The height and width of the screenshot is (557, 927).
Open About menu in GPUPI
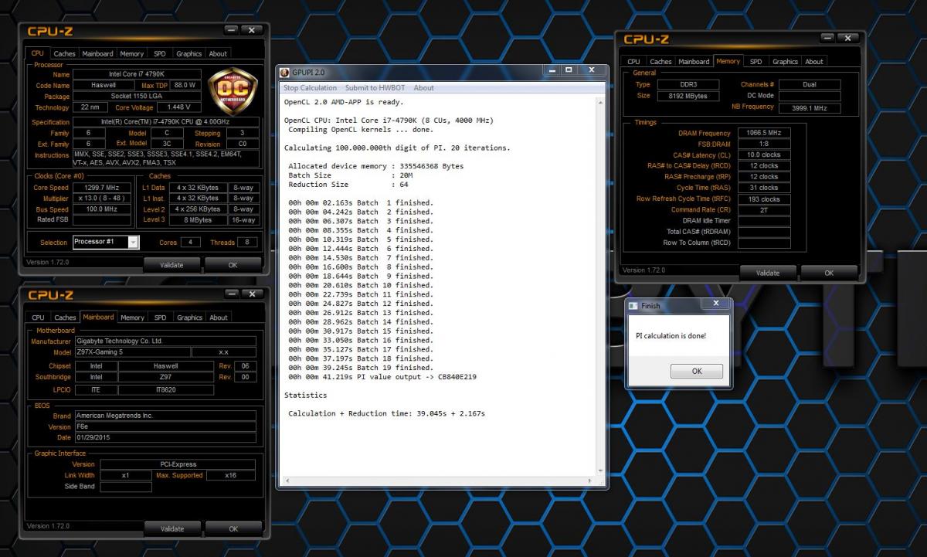coord(423,88)
